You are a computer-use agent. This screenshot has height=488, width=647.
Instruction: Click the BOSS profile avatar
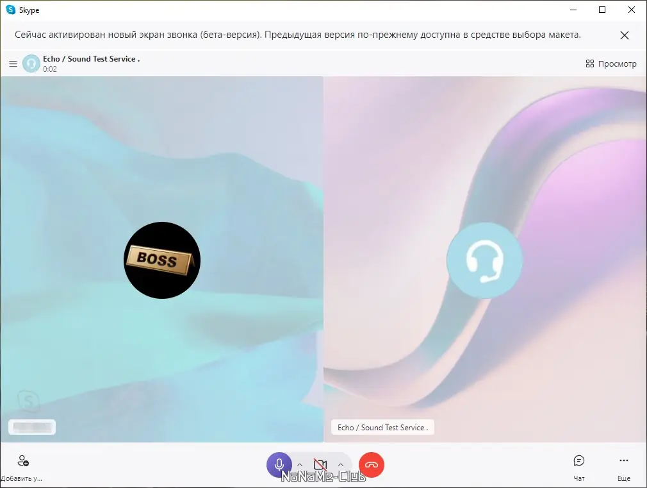coord(162,260)
